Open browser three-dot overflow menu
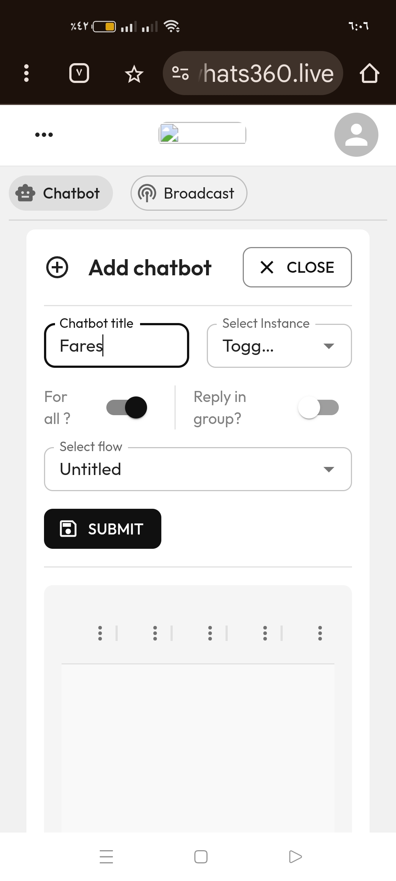Image resolution: width=396 pixels, height=881 pixels. pos(26,73)
